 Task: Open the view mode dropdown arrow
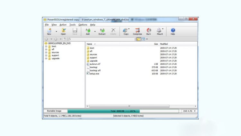click(x=147, y=39)
